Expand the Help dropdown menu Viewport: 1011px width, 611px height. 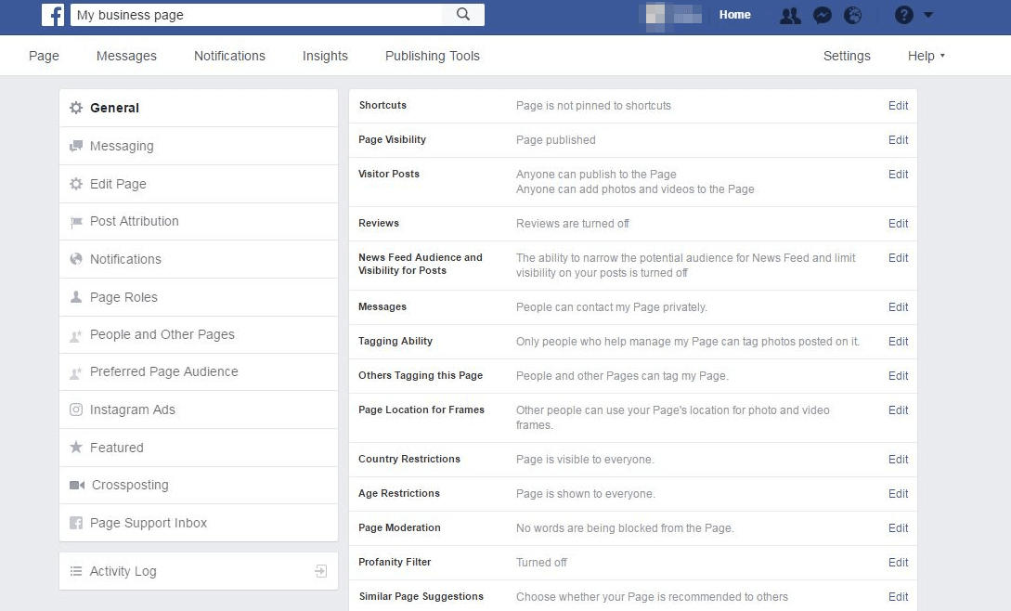926,56
